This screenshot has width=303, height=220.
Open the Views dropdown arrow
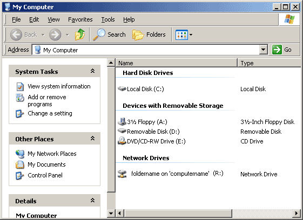(x=191, y=35)
